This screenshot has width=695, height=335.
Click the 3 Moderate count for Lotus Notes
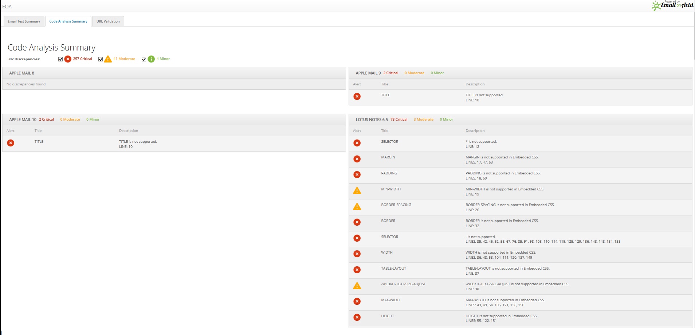click(x=423, y=120)
